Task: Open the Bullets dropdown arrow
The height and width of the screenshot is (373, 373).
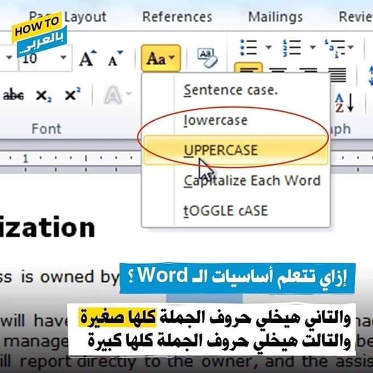Action: [x=268, y=47]
